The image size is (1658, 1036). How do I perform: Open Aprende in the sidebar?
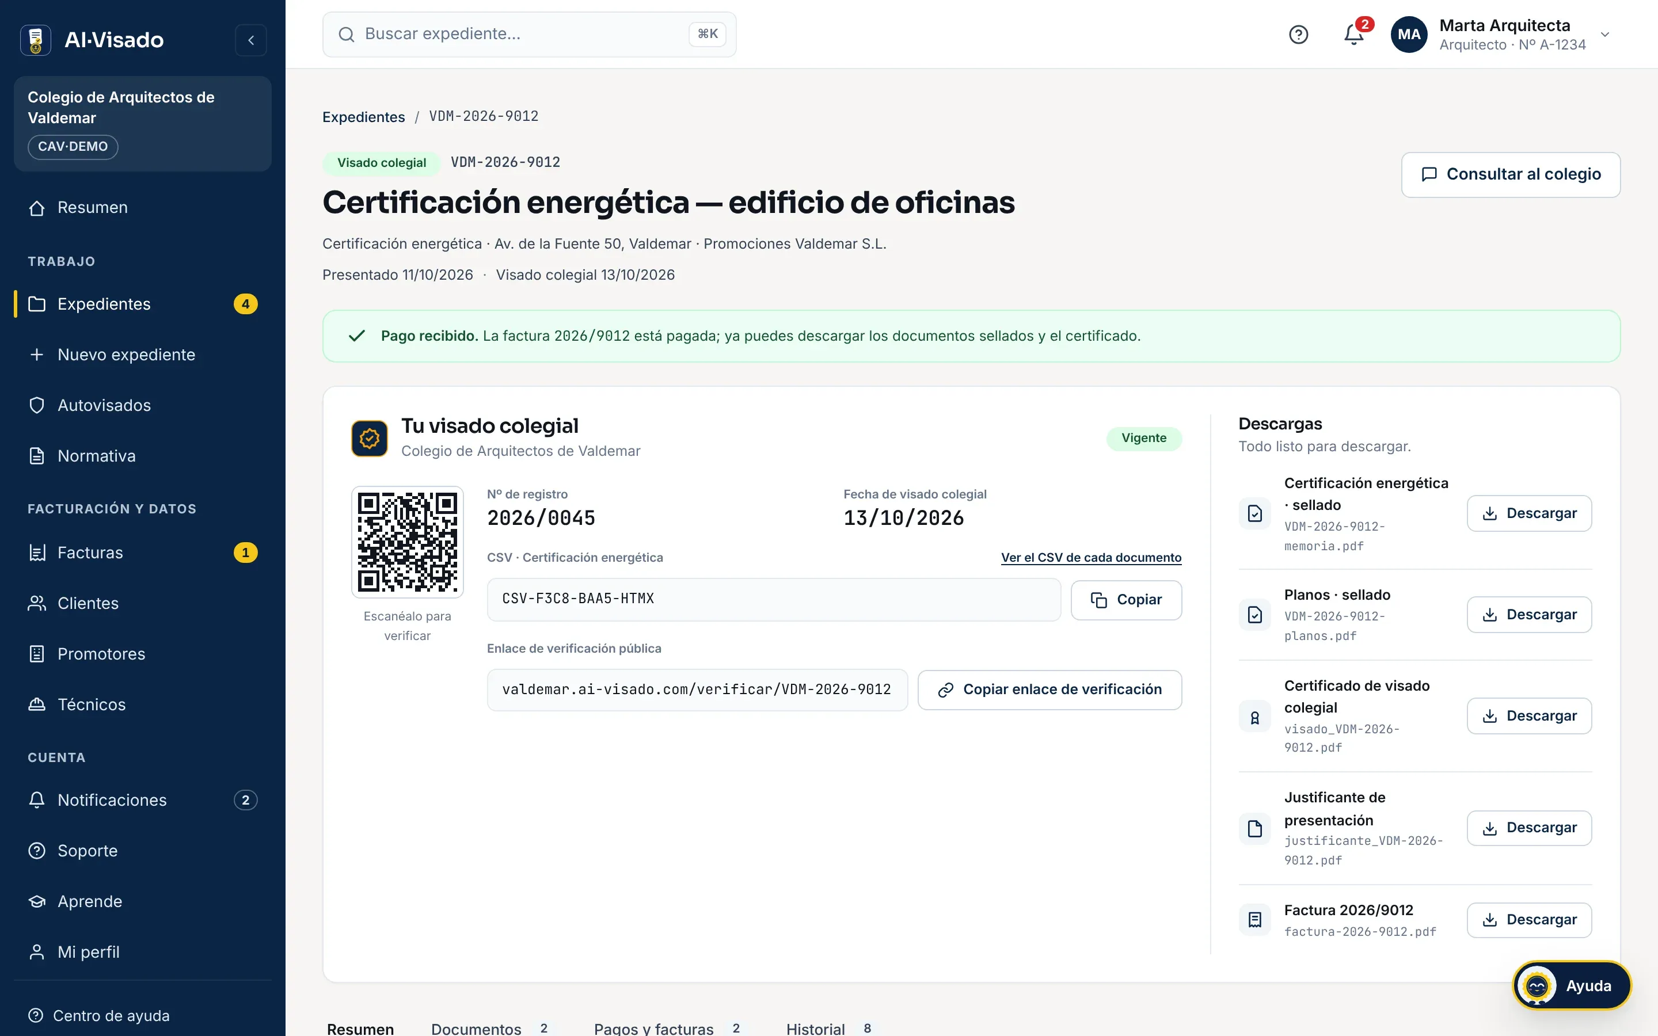[x=143, y=902]
